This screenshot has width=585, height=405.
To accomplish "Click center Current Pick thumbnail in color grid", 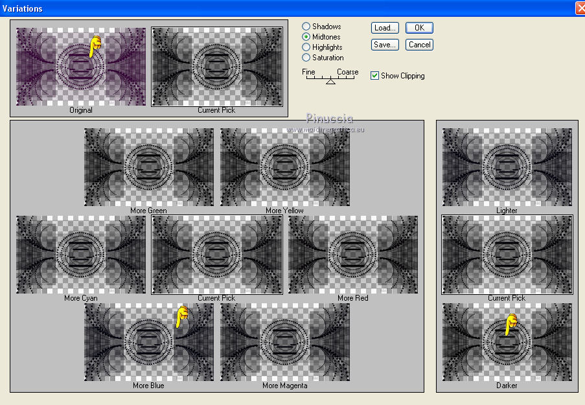I will coord(217,255).
